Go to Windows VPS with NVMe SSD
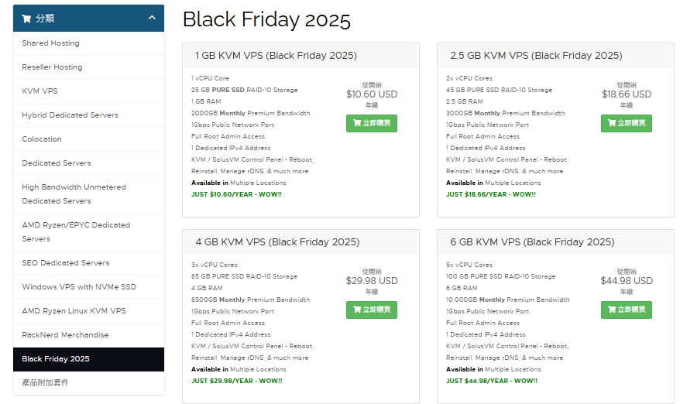This screenshot has width=680, height=404. [x=79, y=287]
